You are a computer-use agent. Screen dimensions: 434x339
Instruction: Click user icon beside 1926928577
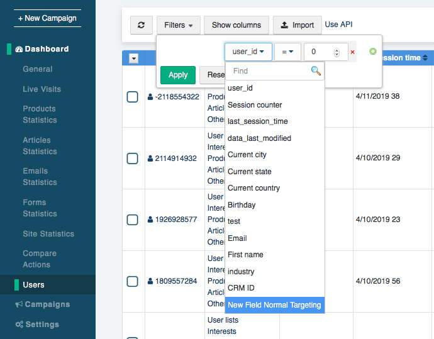(150, 220)
